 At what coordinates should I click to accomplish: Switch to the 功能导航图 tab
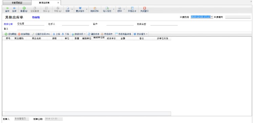coord(17,3)
